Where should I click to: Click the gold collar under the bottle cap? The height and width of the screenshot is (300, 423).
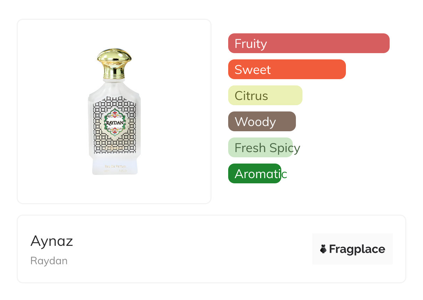114,73
